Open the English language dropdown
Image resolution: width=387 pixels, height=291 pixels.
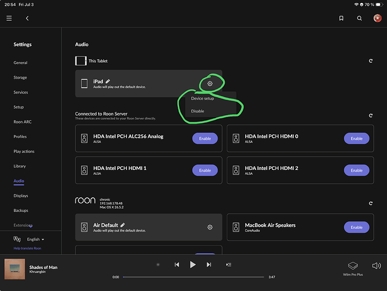[x=35, y=239]
